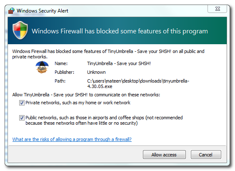Click the Cancel button
This screenshot has height=171, width=235.
(206, 155)
